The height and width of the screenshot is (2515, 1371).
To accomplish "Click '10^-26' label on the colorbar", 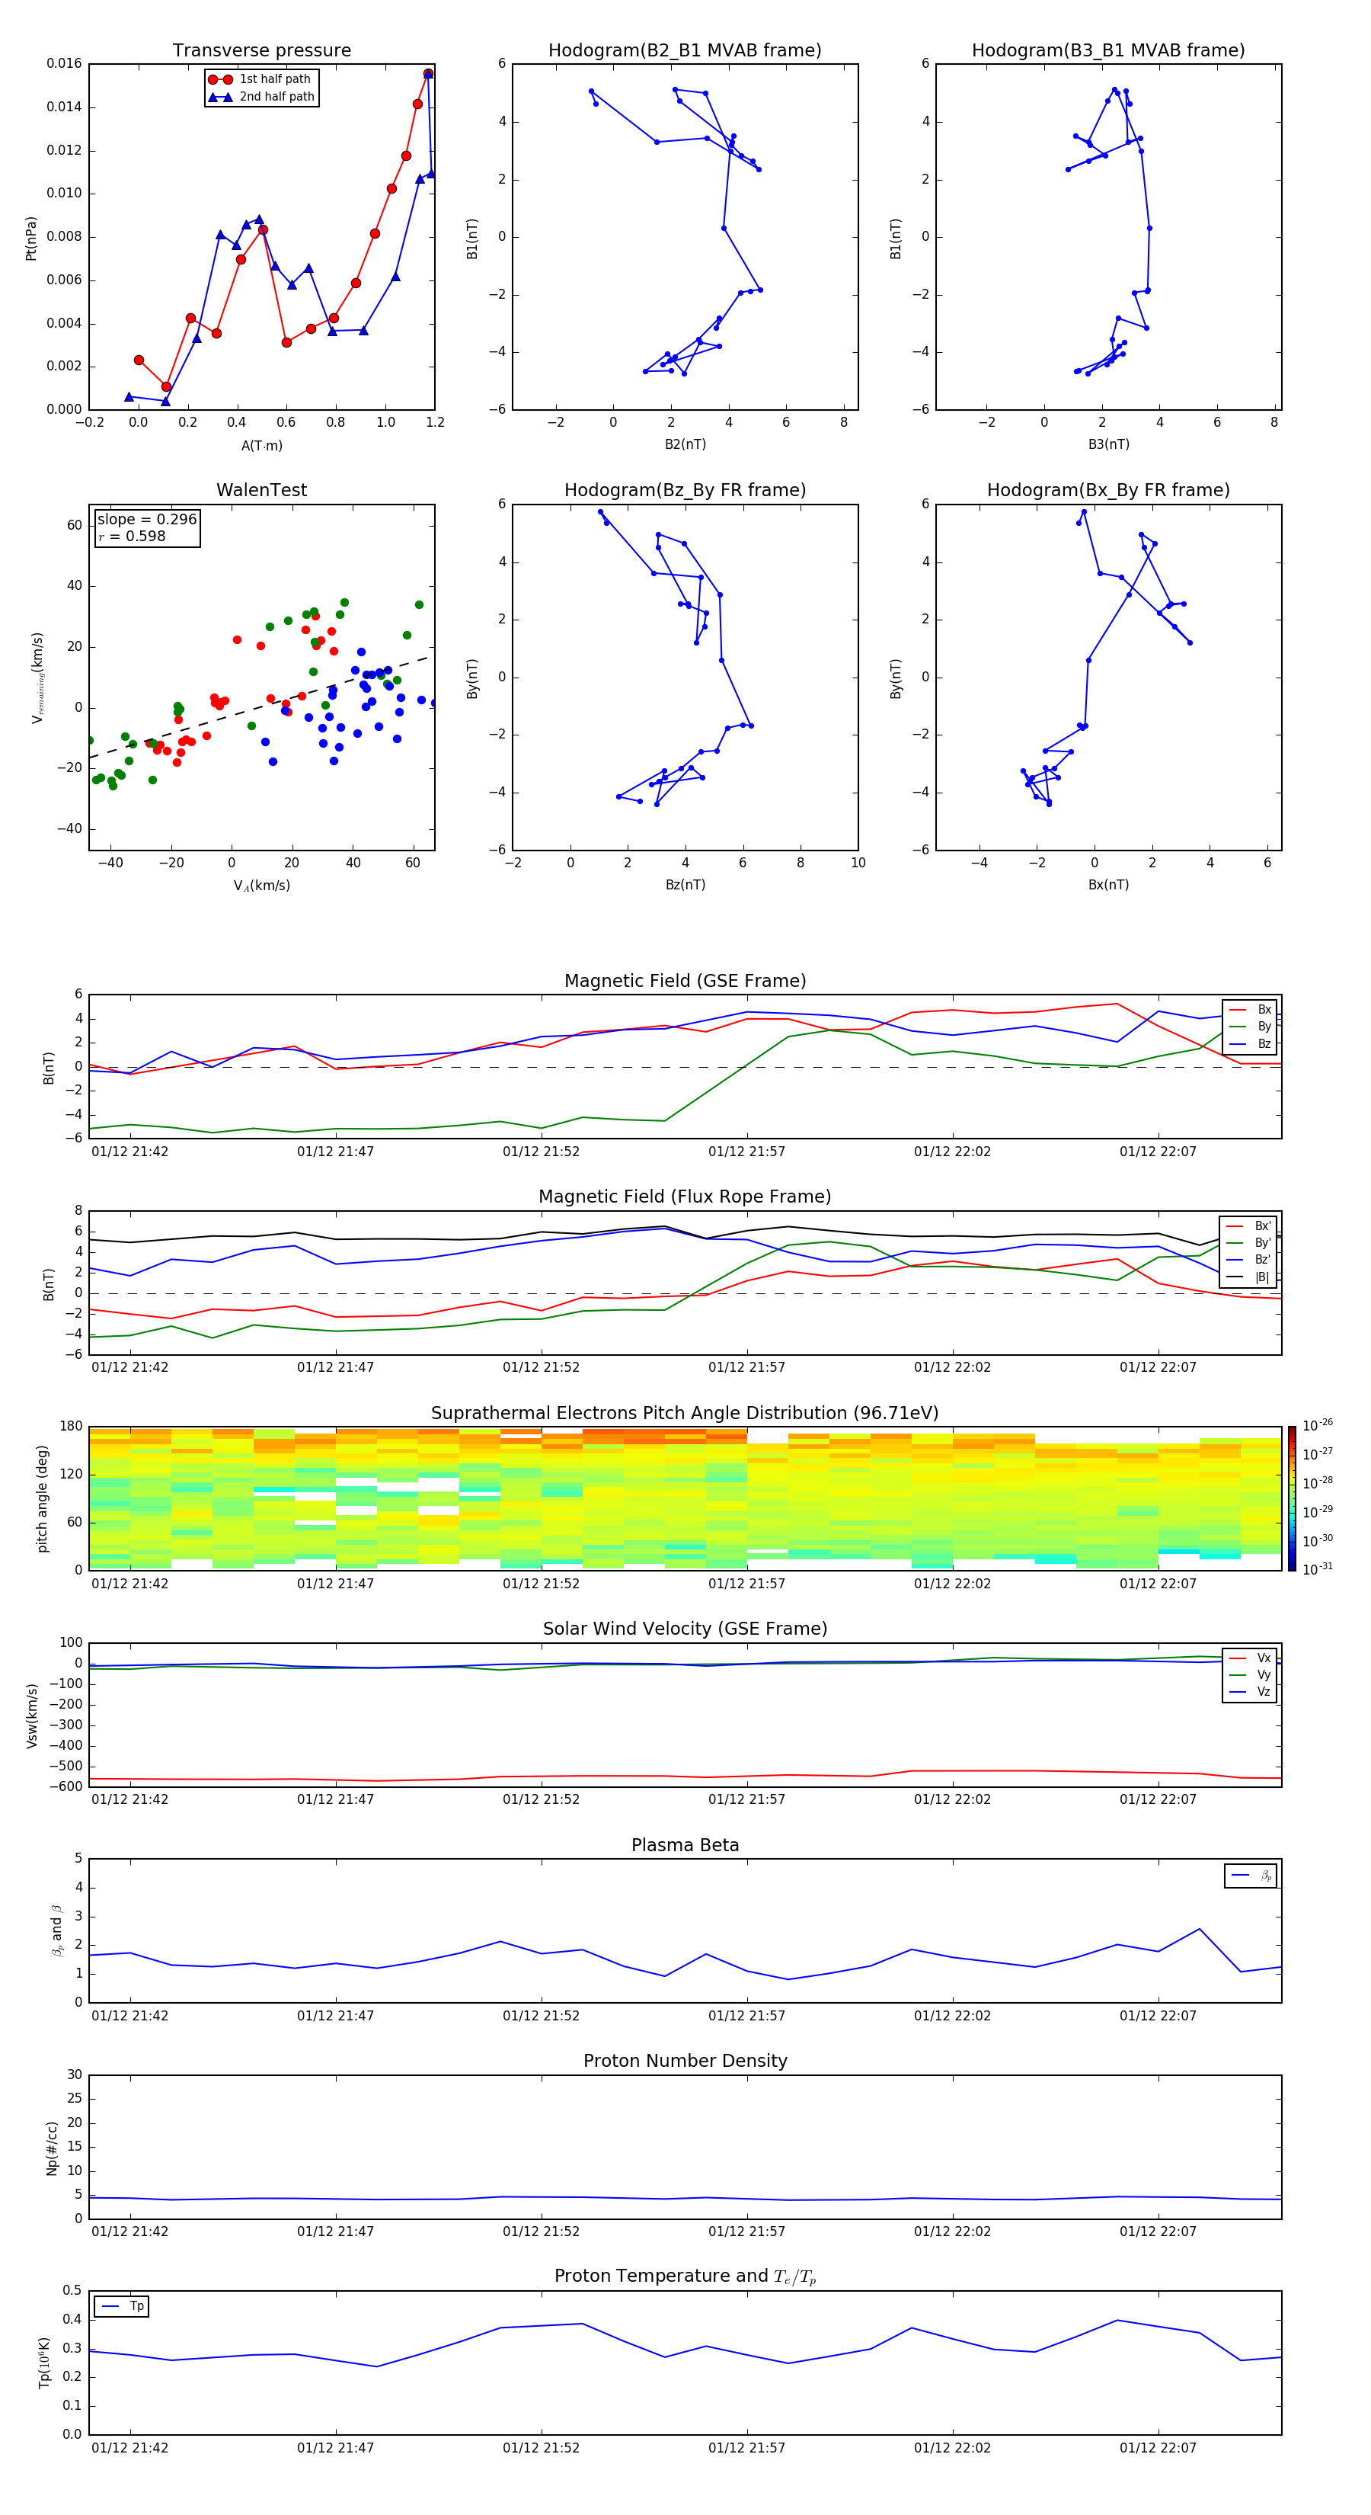I will [1318, 1425].
